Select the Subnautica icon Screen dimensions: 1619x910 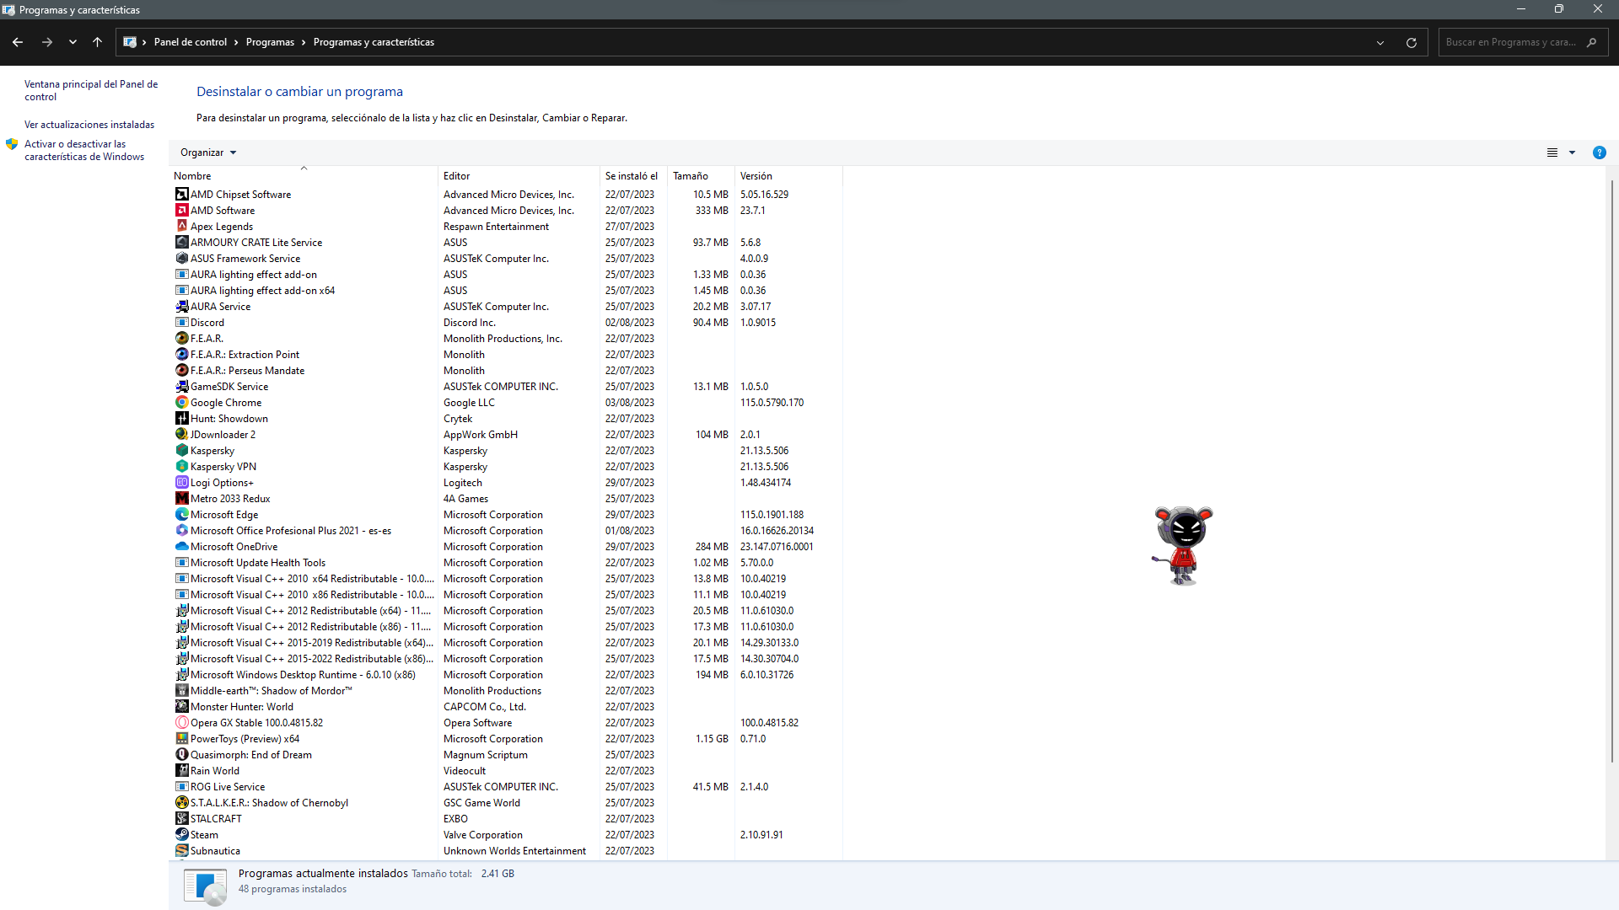181,851
